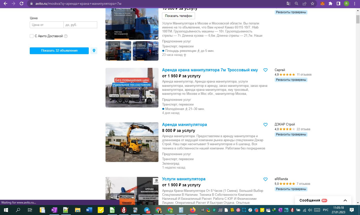Click the 'Показать телефон' button
The image size is (360, 215).
[x=178, y=16]
